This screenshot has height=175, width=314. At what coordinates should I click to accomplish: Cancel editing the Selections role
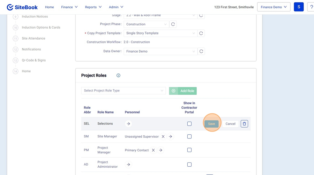point(230,124)
